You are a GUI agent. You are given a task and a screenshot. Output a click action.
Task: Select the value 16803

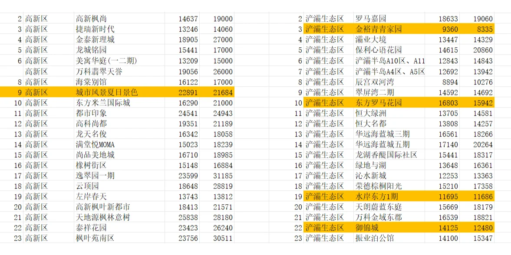click(x=448, y=103)
